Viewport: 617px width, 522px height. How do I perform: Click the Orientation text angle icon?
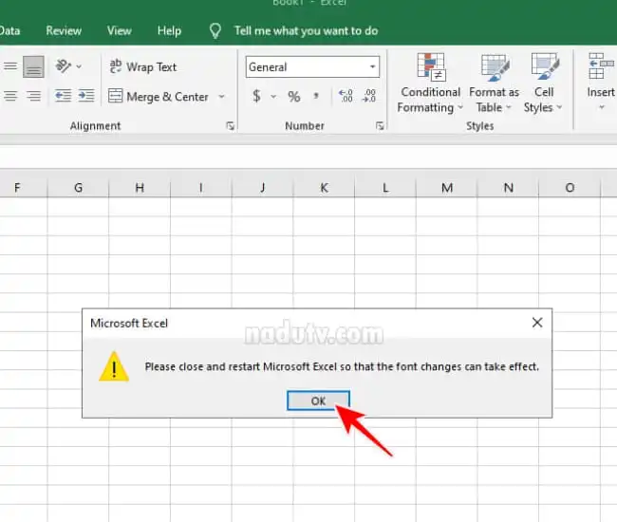[x=63, y=66]
